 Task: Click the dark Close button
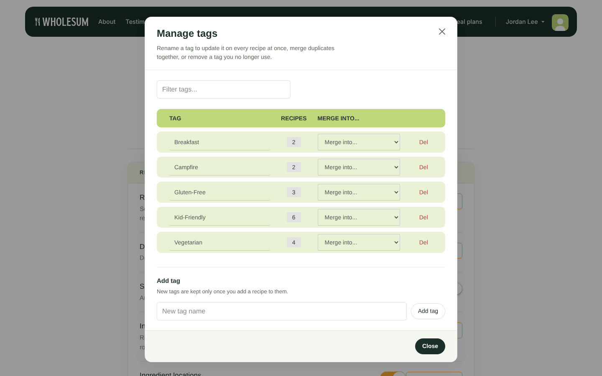pyautogui.click(x=430, y=346)
